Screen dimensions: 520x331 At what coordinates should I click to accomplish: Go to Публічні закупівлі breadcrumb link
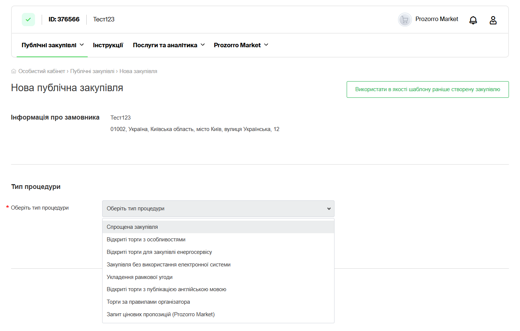tap(92, 71)
